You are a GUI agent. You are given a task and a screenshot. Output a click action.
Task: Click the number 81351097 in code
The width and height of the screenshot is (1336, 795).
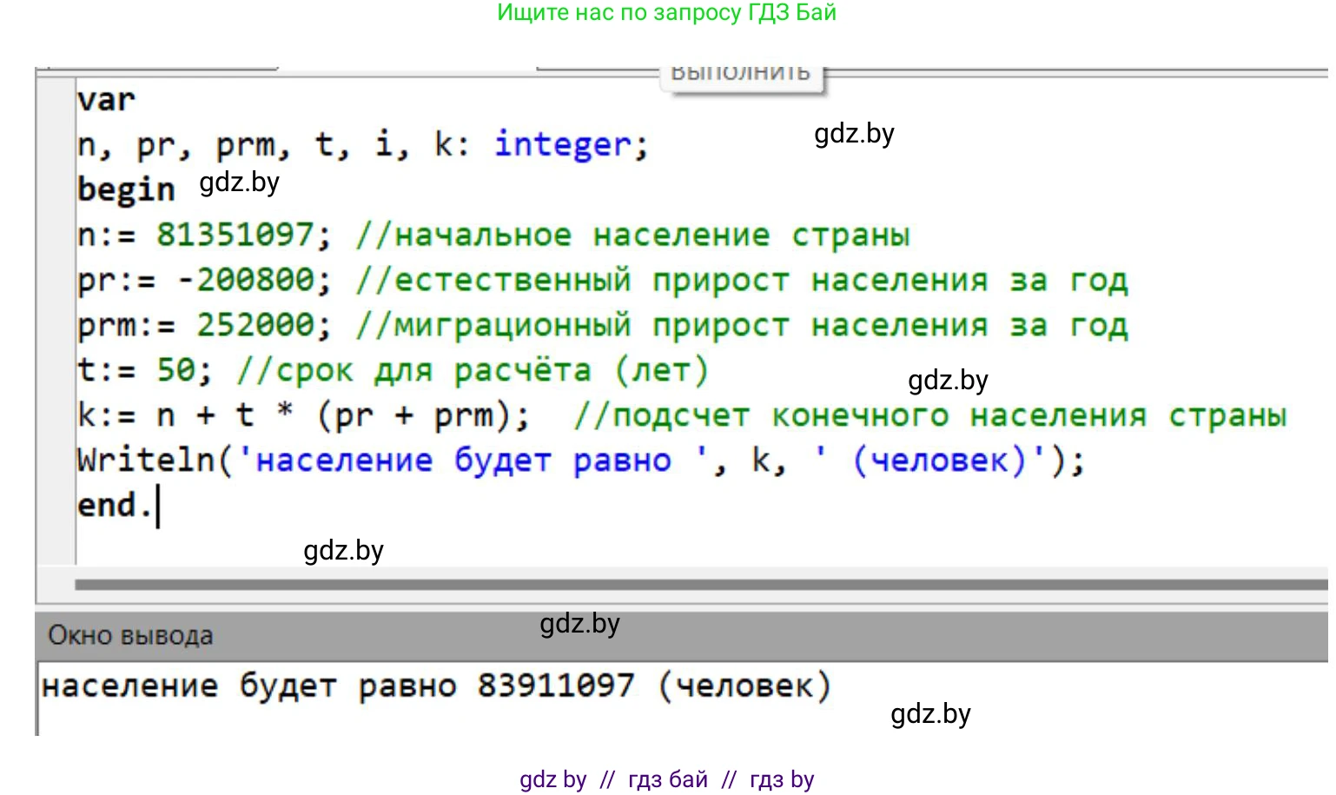(x=235, y=235)
